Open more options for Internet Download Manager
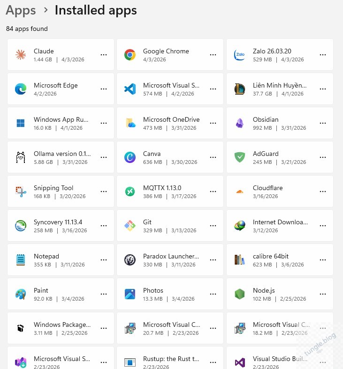The width and height of the screenshot is (343, 369). coord(323,226)
